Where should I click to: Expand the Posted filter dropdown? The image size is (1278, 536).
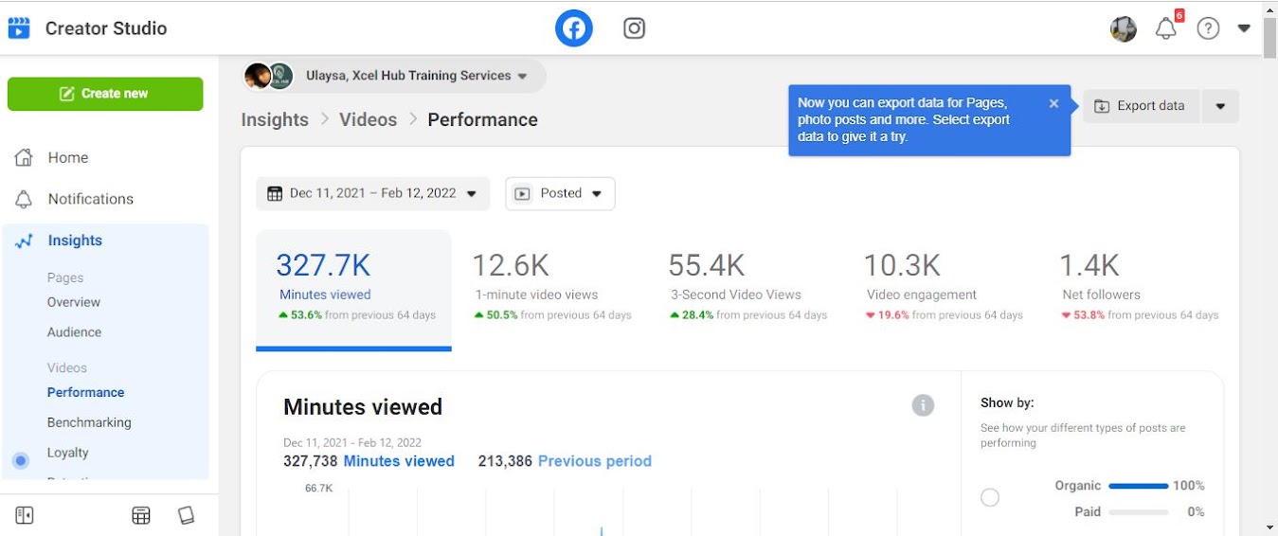(560, 193)
